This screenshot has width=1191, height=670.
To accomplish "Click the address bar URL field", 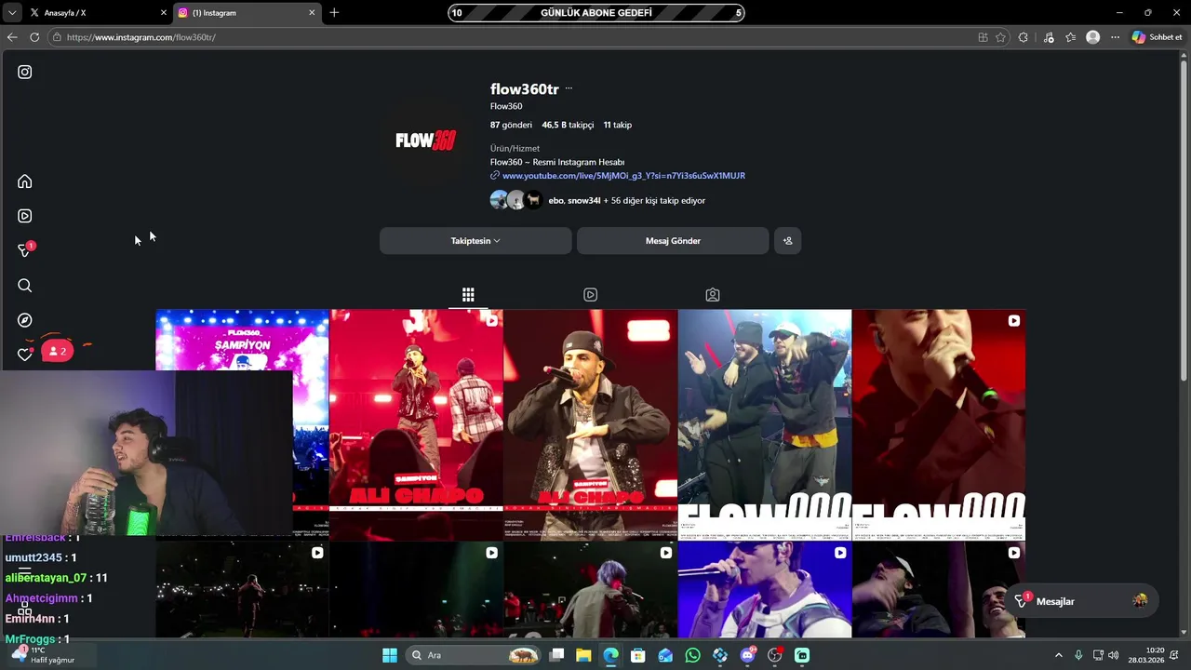I will pos(512,37).
